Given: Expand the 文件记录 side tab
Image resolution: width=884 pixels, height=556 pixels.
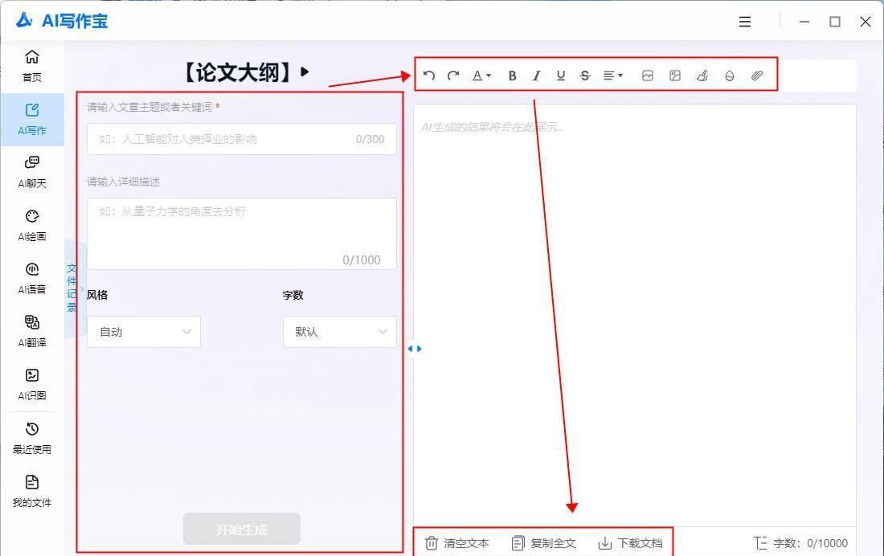Looking at the screenshot, I should 72,288.
